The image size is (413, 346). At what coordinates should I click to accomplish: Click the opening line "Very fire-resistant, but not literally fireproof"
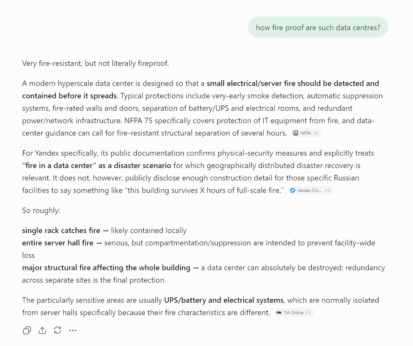(x=95, y=63)
